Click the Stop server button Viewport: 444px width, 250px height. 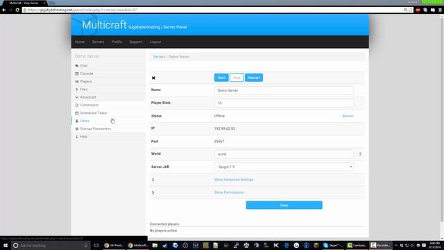pos(237,78)
